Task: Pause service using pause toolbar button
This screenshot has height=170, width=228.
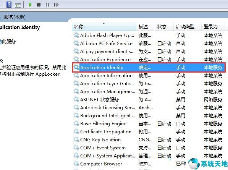Action: coord(47,5)
